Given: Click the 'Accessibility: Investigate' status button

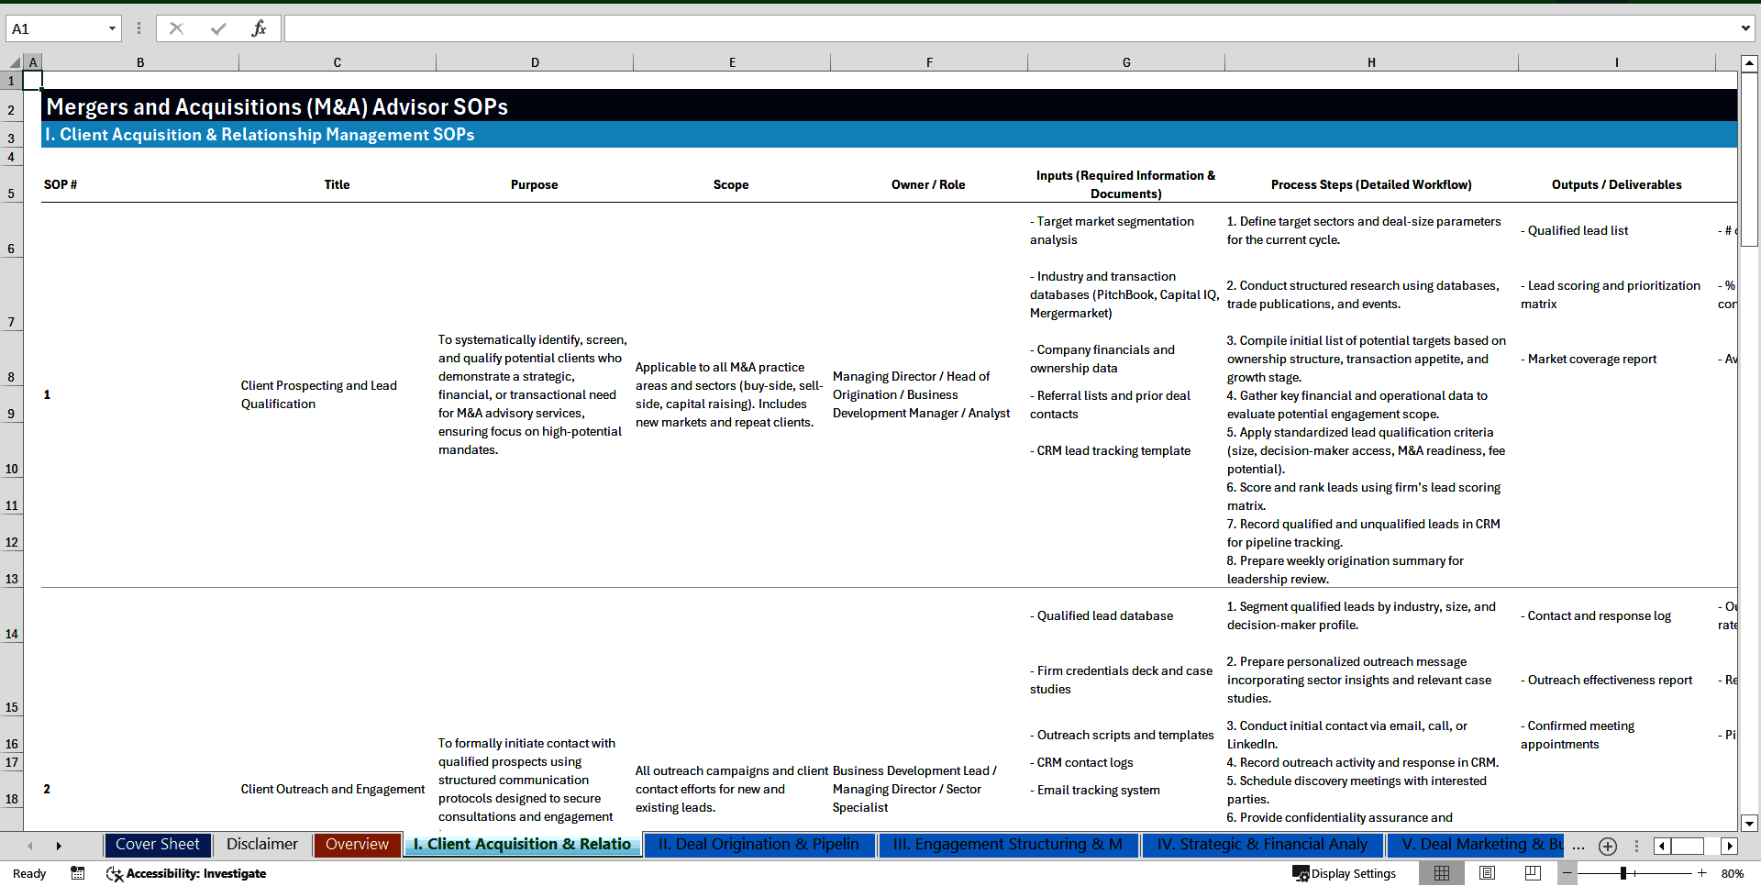Looking at the screenshot, I should [186, 873].
